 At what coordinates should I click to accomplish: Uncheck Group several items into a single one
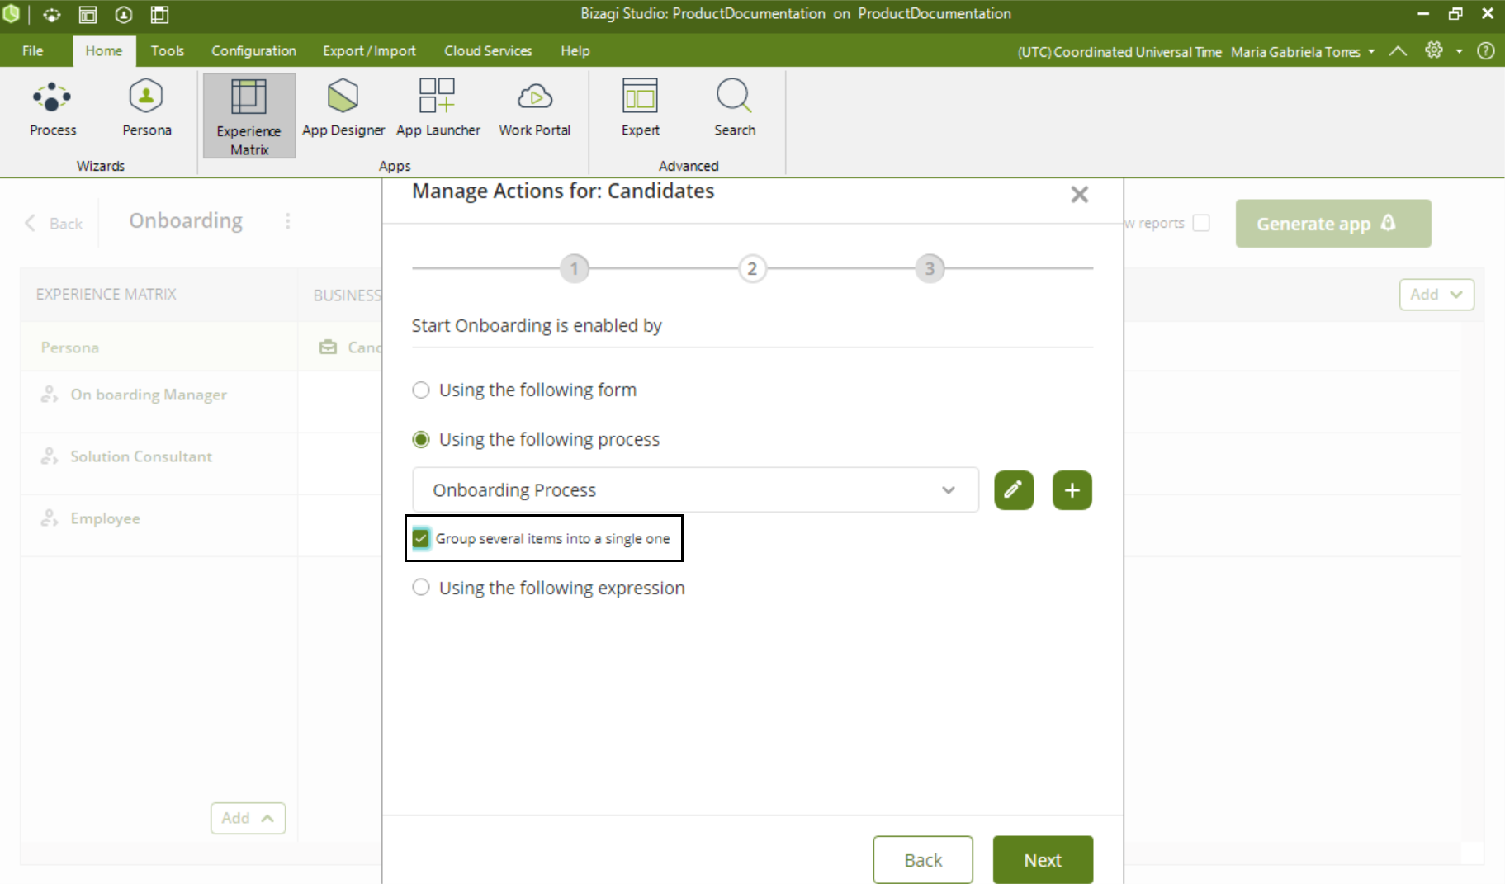pos(421,539)
